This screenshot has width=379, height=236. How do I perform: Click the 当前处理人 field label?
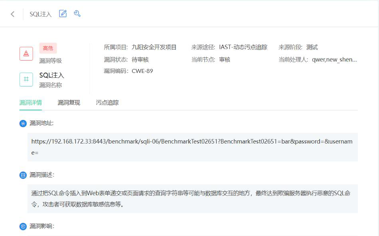pos(293,60)
